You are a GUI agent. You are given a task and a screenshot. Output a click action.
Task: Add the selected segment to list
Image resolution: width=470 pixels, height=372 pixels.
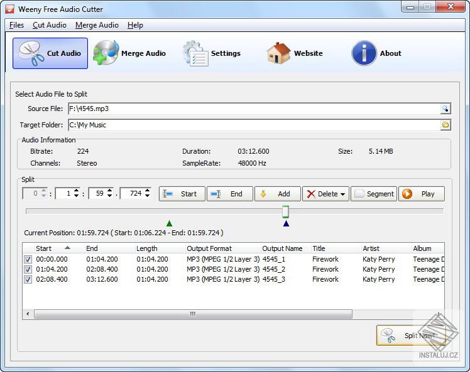pyautogui.click(x=277, y=194)
